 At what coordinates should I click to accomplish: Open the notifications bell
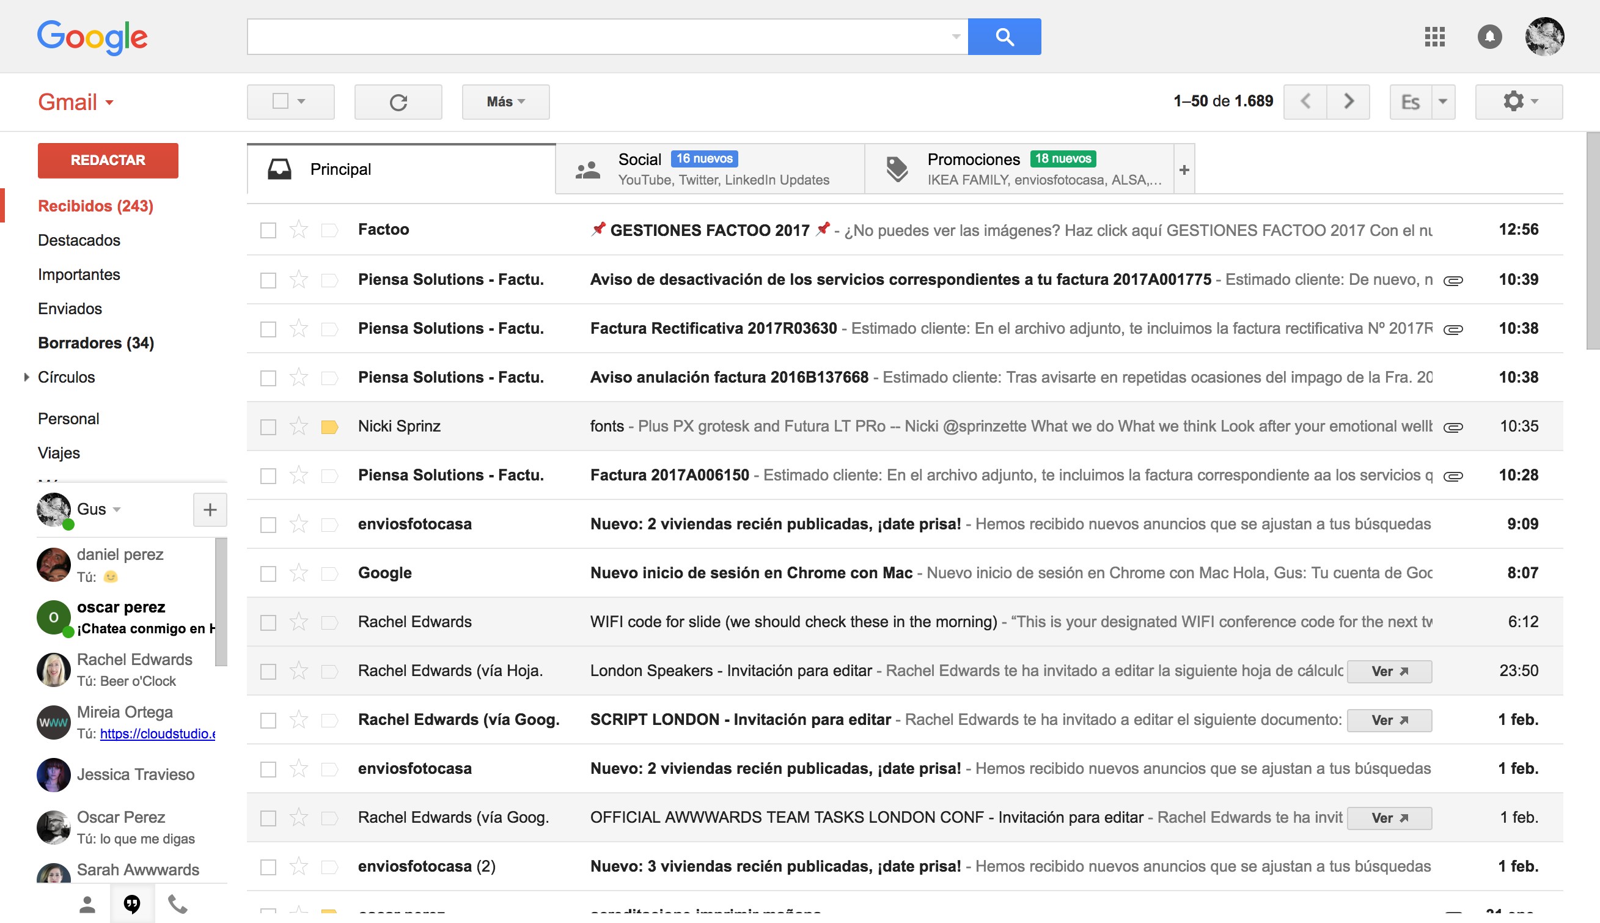[1489, 37]
